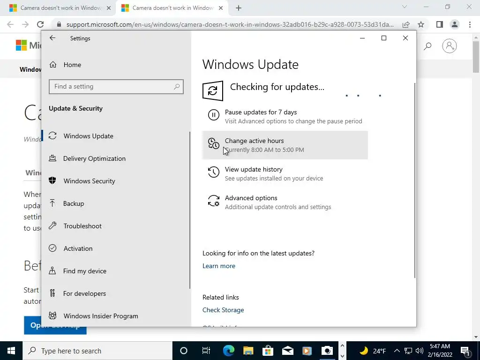Click the volume speaker tray icon
Screen dimensions: 480x360
[x=420, y=351]
